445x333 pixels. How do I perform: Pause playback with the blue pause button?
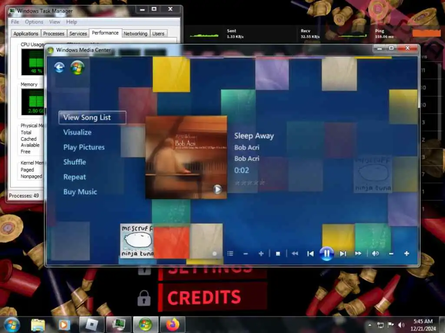click(326, 253)
